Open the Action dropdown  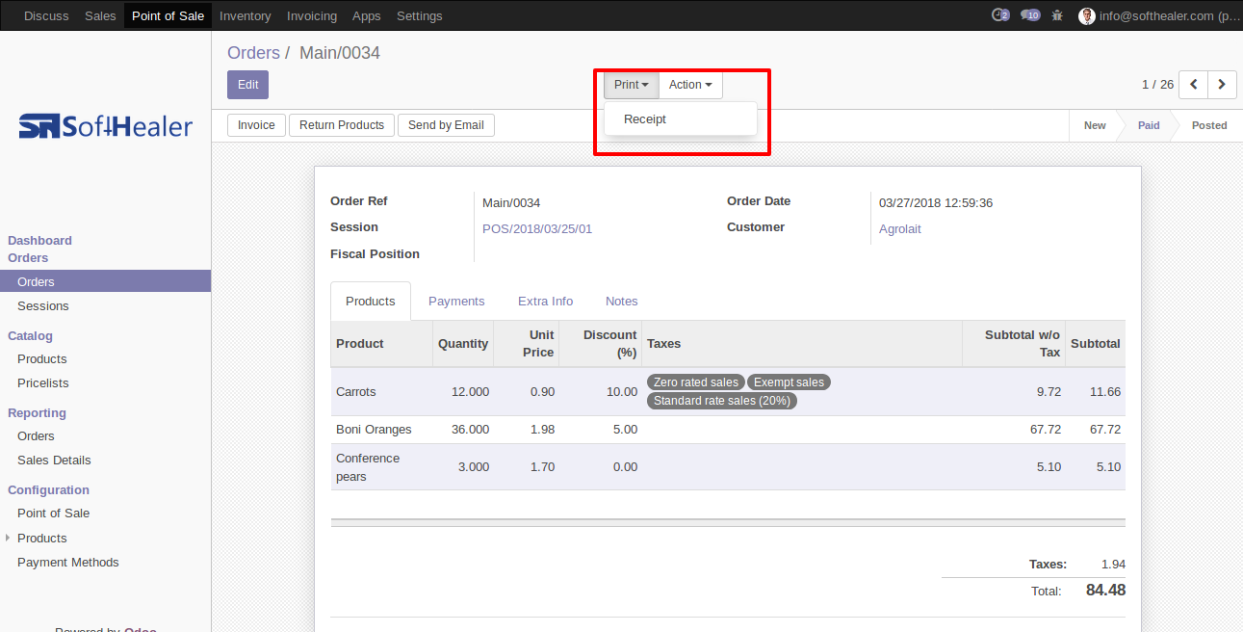[x=690, y=85]
